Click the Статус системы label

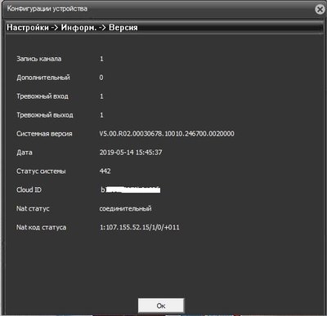(41, 171)
